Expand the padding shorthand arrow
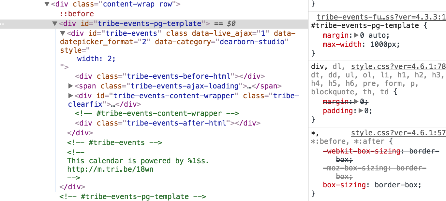The image size is (446, 201). (360, 111)
